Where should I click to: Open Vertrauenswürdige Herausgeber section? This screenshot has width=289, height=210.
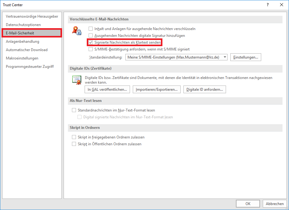pyautogui.click(x=32, y=16)
